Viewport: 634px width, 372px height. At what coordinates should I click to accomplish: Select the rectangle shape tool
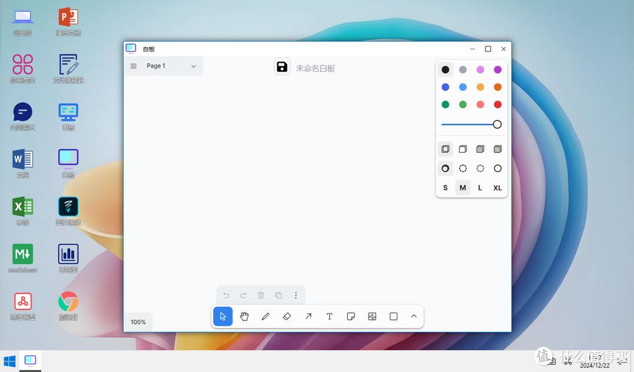[x=393, y=316]
